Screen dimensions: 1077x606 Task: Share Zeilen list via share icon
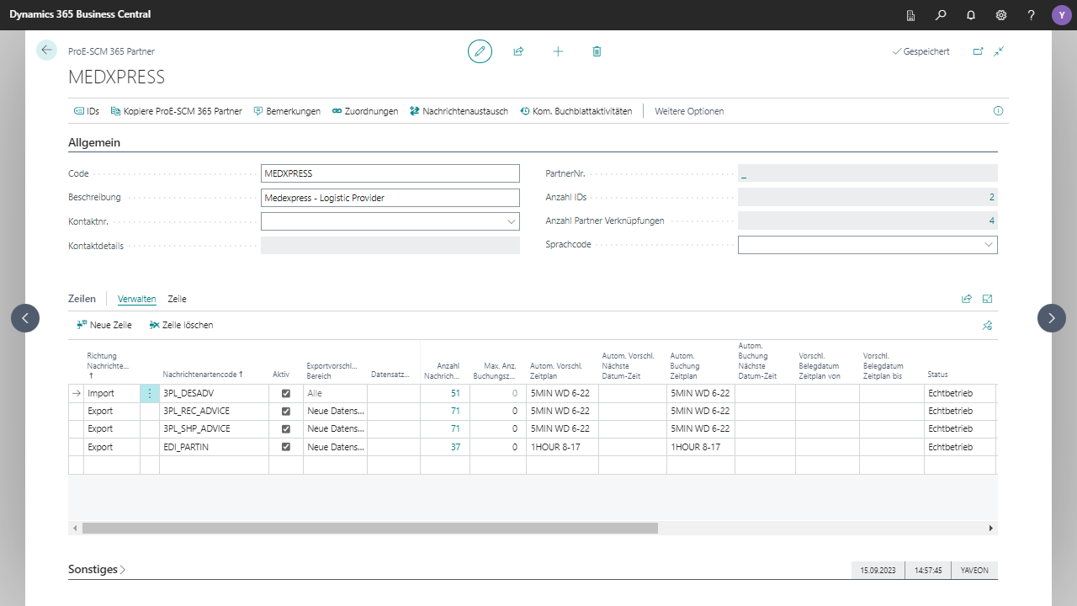[967, 299]
